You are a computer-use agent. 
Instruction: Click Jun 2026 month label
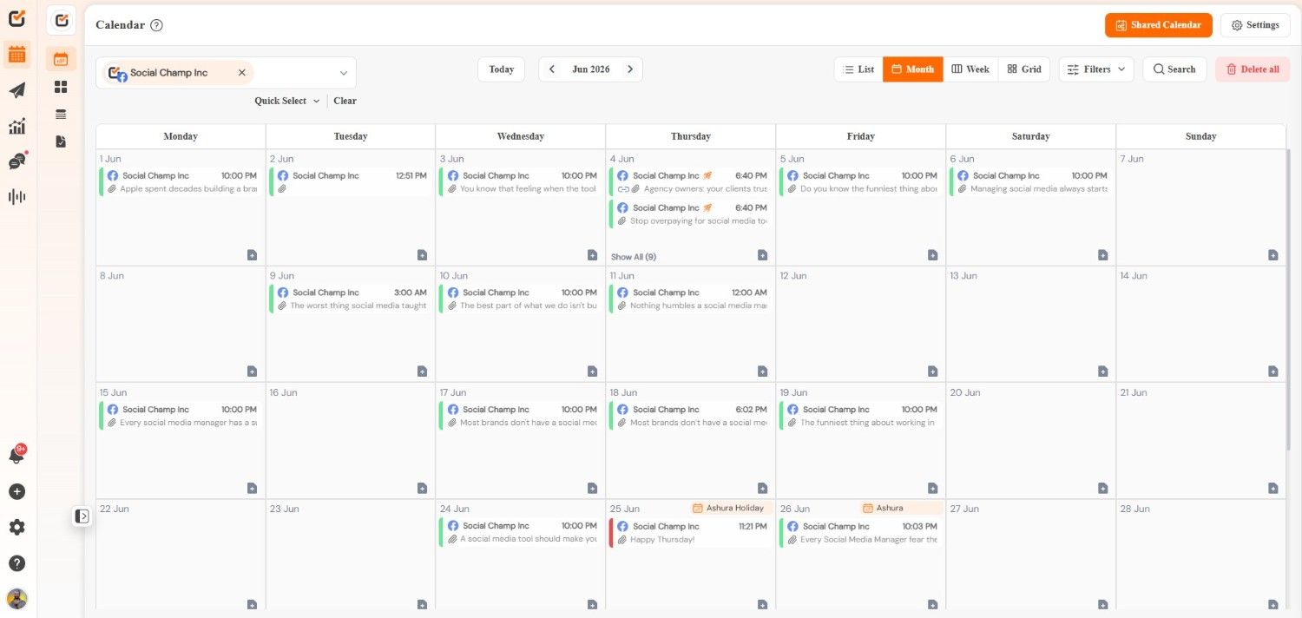click(x=591, y=69)
